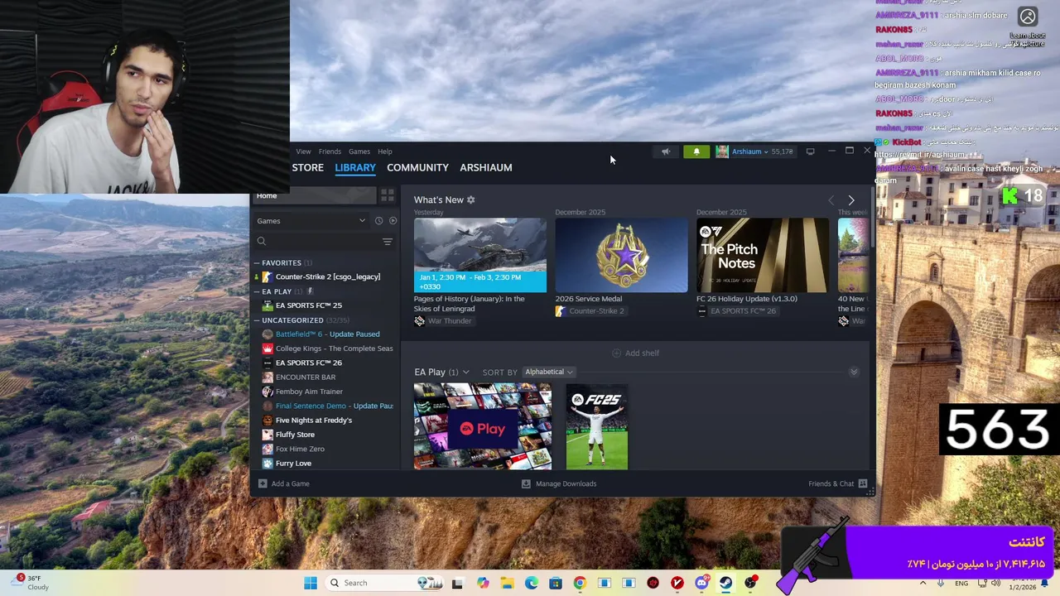Open the Steam announcements megaphone icon
Screen dimensions: 1060x596
(x=666, y=151)
